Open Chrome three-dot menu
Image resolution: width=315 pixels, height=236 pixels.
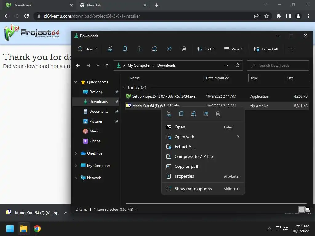308,16
